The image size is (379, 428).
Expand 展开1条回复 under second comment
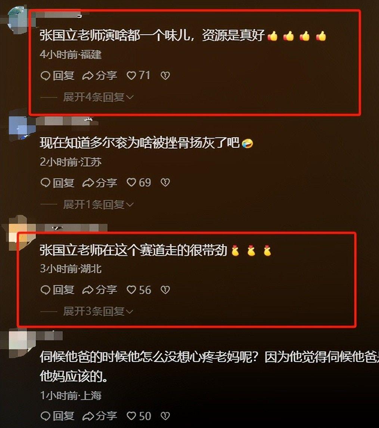(98, 204)
